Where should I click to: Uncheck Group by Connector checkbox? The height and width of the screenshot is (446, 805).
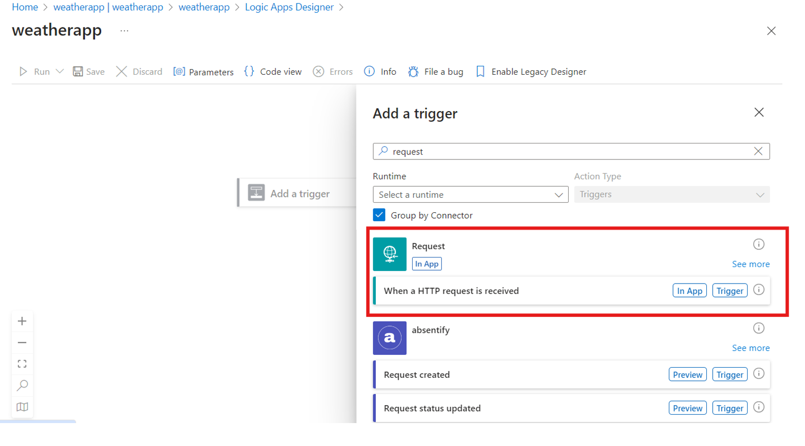379,215
